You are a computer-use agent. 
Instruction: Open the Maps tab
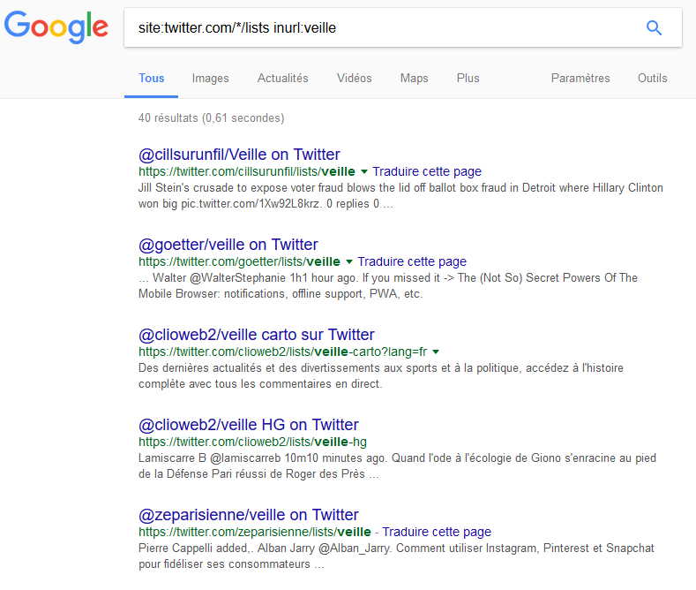point(414,79)
